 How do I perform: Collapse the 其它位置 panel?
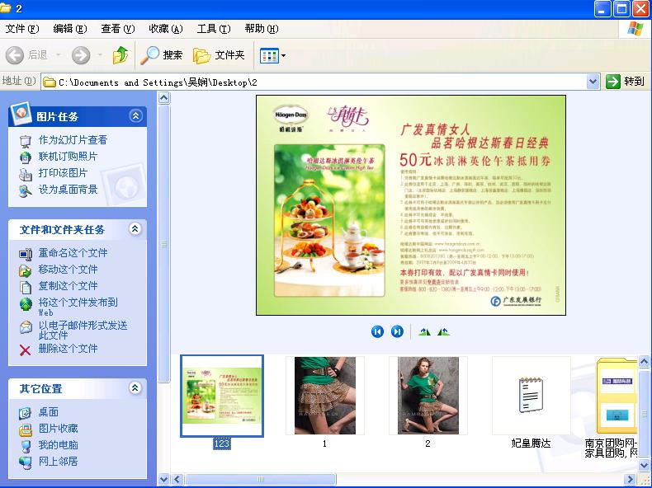(x=135, y=388)
